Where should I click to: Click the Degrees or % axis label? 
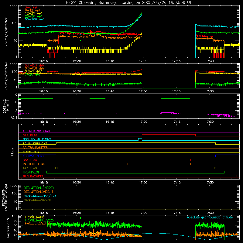(x=8, y=228)
